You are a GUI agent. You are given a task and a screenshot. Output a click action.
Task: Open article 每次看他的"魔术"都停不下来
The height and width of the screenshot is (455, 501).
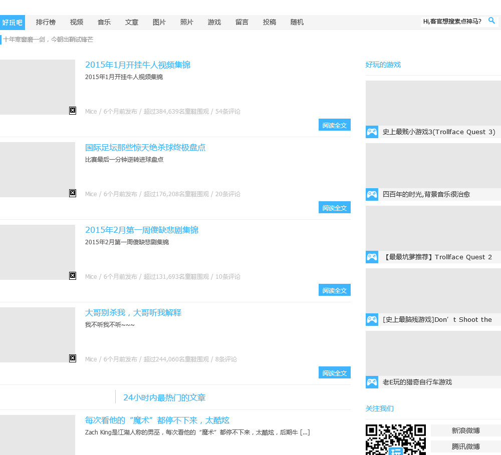tap(157, 420)
